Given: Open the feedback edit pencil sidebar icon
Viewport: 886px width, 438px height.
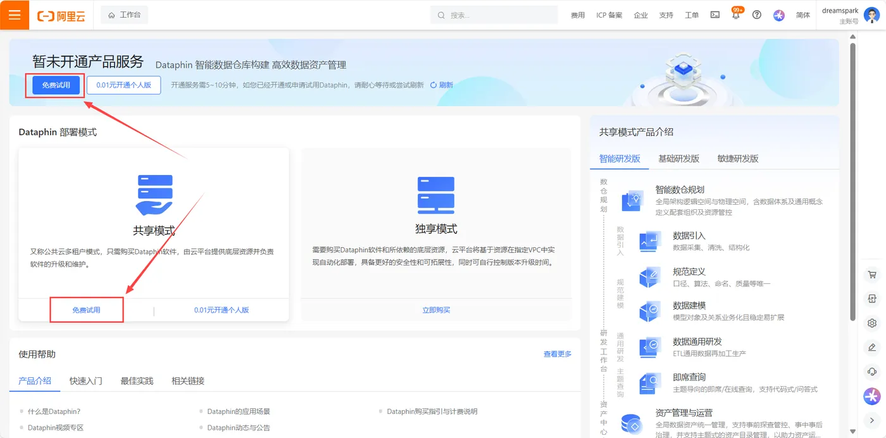Looking at the screenshot, I should 872,347.
